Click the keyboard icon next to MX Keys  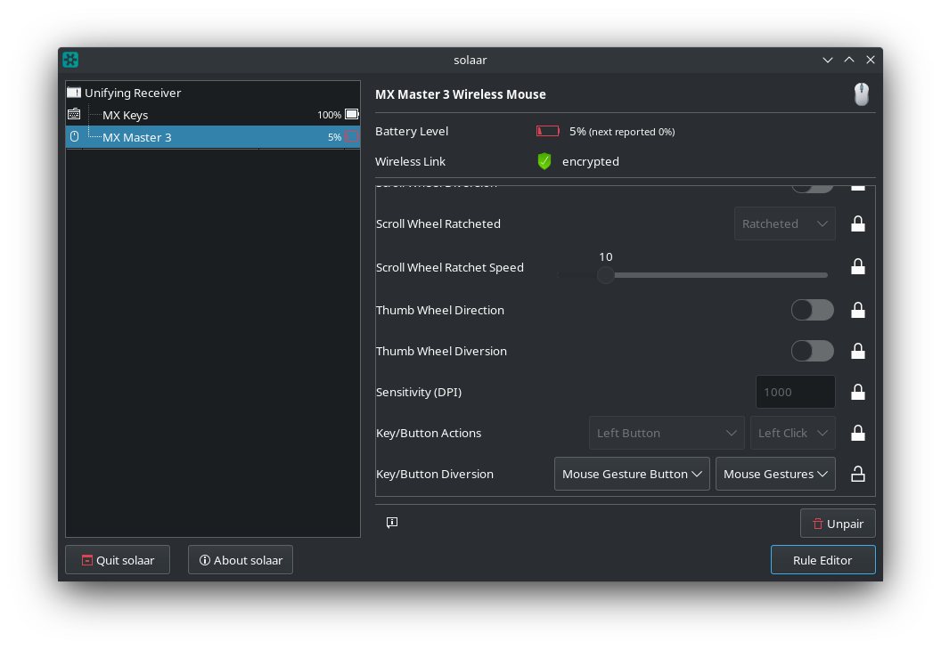point(74,114)
